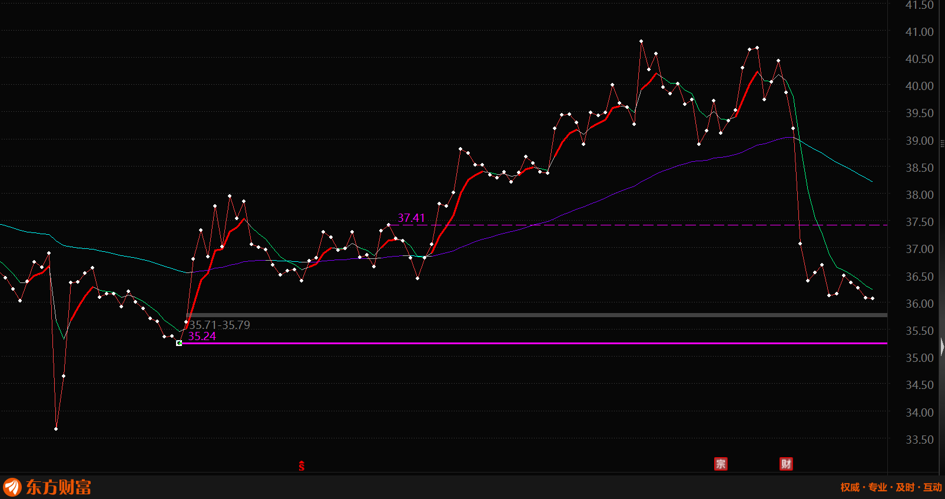Click the 35.00 price axis label
Viewport: 945px width, 499px height.
pyautogui.click(x=919, y=358)
